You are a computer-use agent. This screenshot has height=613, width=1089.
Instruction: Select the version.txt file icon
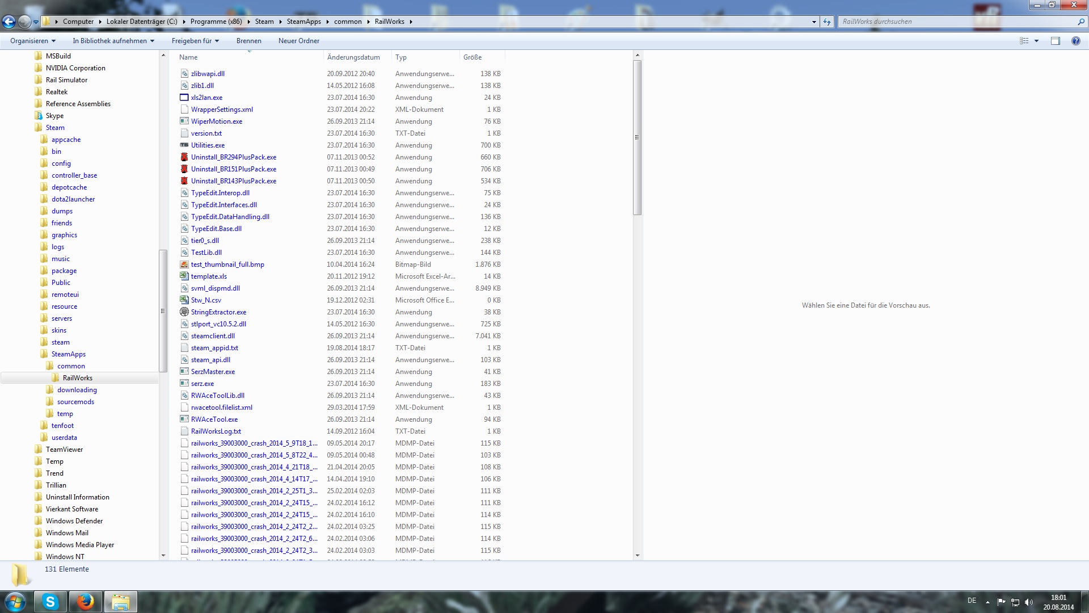[x=184, y=133]
